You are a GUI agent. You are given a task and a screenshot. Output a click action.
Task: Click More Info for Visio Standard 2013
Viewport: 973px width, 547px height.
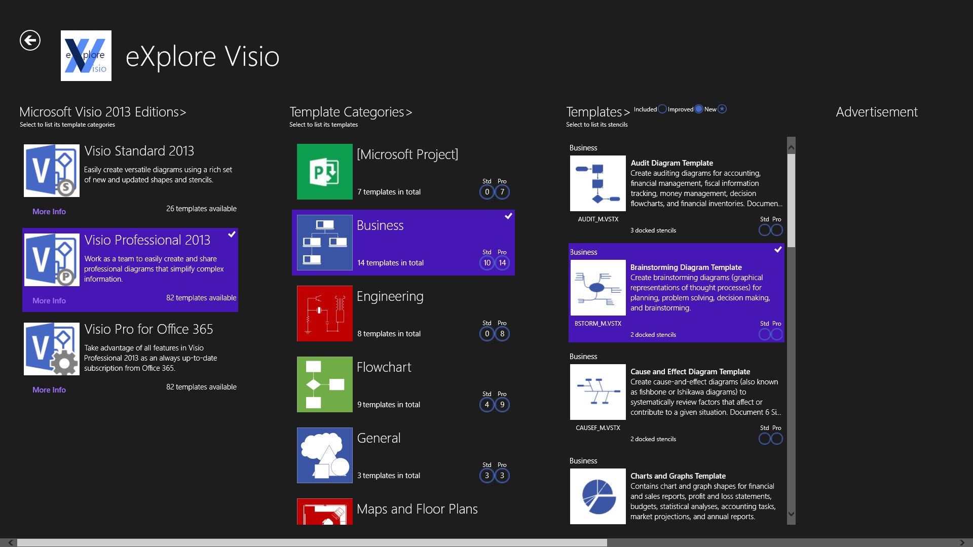pos(49,211)
